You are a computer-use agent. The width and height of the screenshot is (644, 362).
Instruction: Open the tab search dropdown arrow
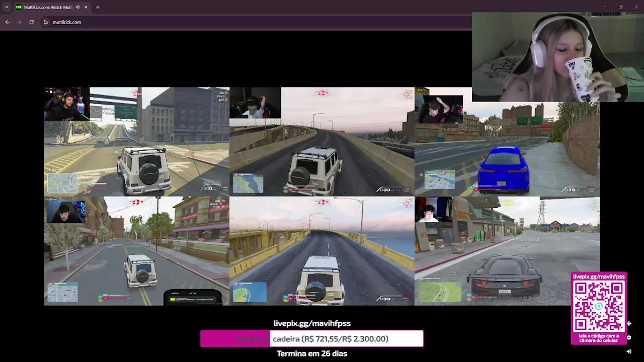(x=7, y=7)
